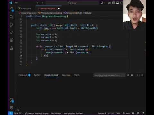Close the bottom panel
This screenshot has height=115, width=154.
tap(142, 75)
